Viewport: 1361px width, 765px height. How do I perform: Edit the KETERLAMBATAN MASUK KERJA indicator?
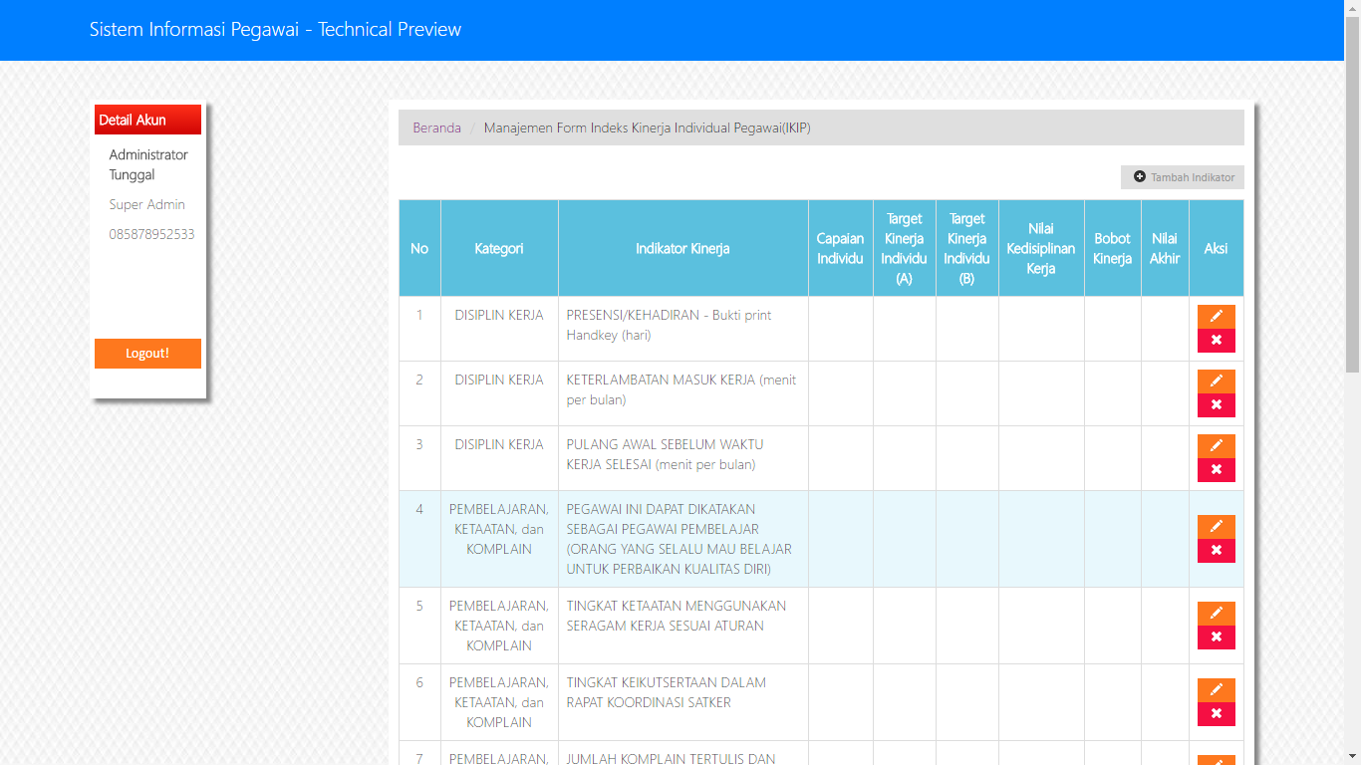click(1216, 382)
